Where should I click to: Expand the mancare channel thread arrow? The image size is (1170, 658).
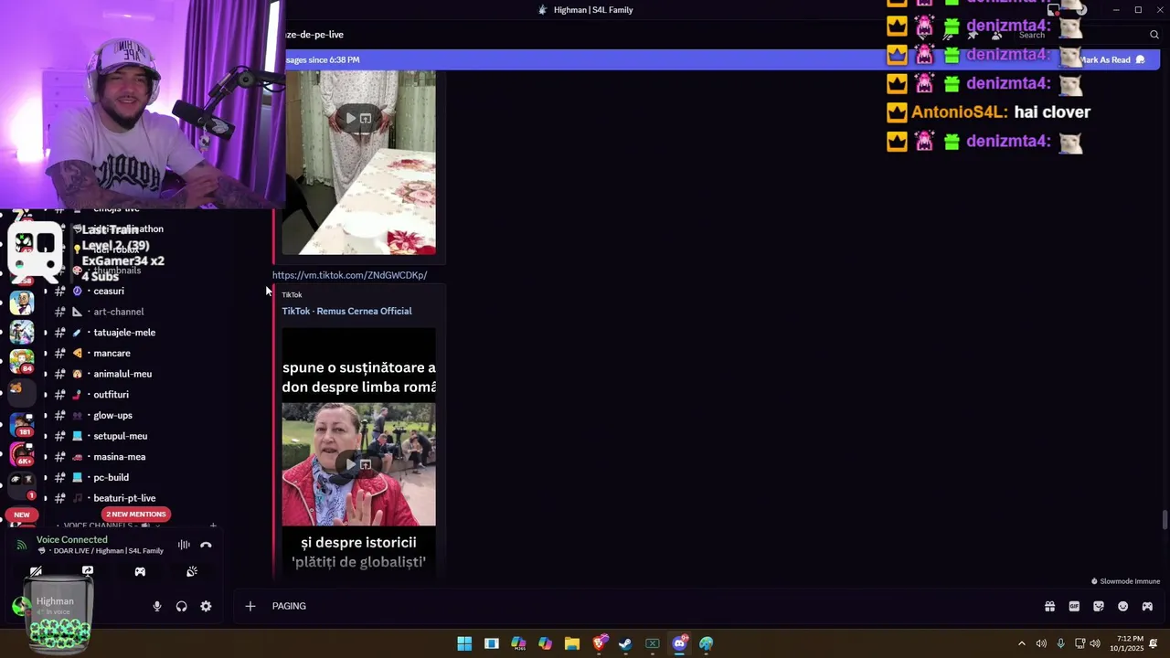[46, 353]
